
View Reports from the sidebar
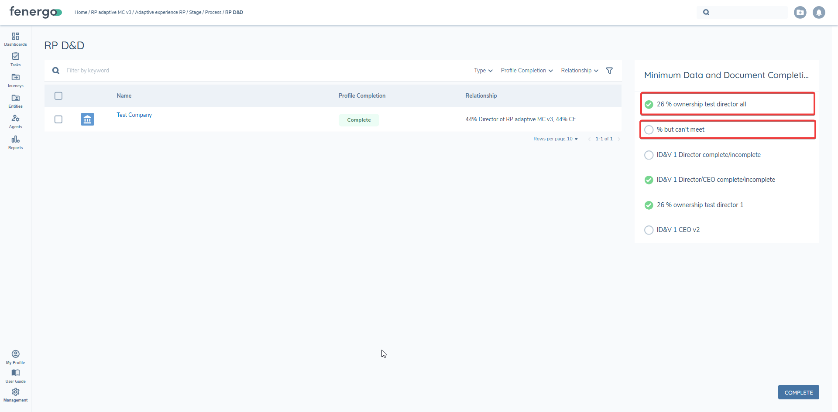click(15, 142)
